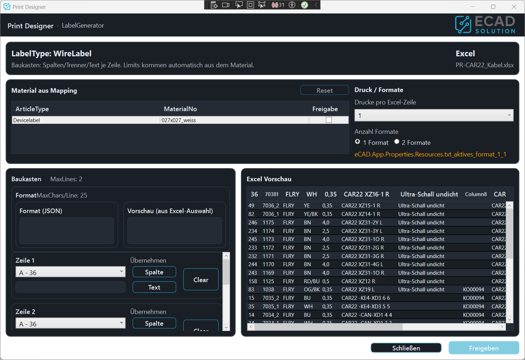Image resolution: width=525 pixels, height=360 pixels.
Task: Click the PR-CAR22_Kabel.xlsx file name
Action: tap(484, 65)
